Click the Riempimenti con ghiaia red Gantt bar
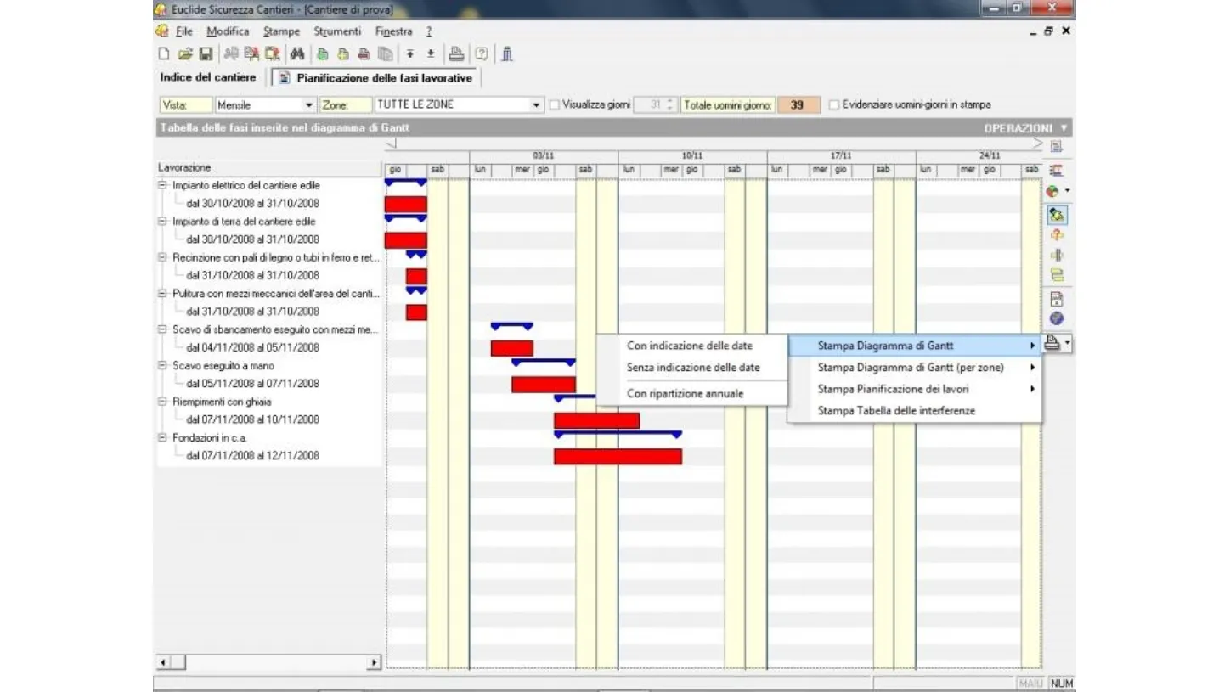Image resolution: width=1230 pixels, height=692 pixels. [x=596, y=420]
